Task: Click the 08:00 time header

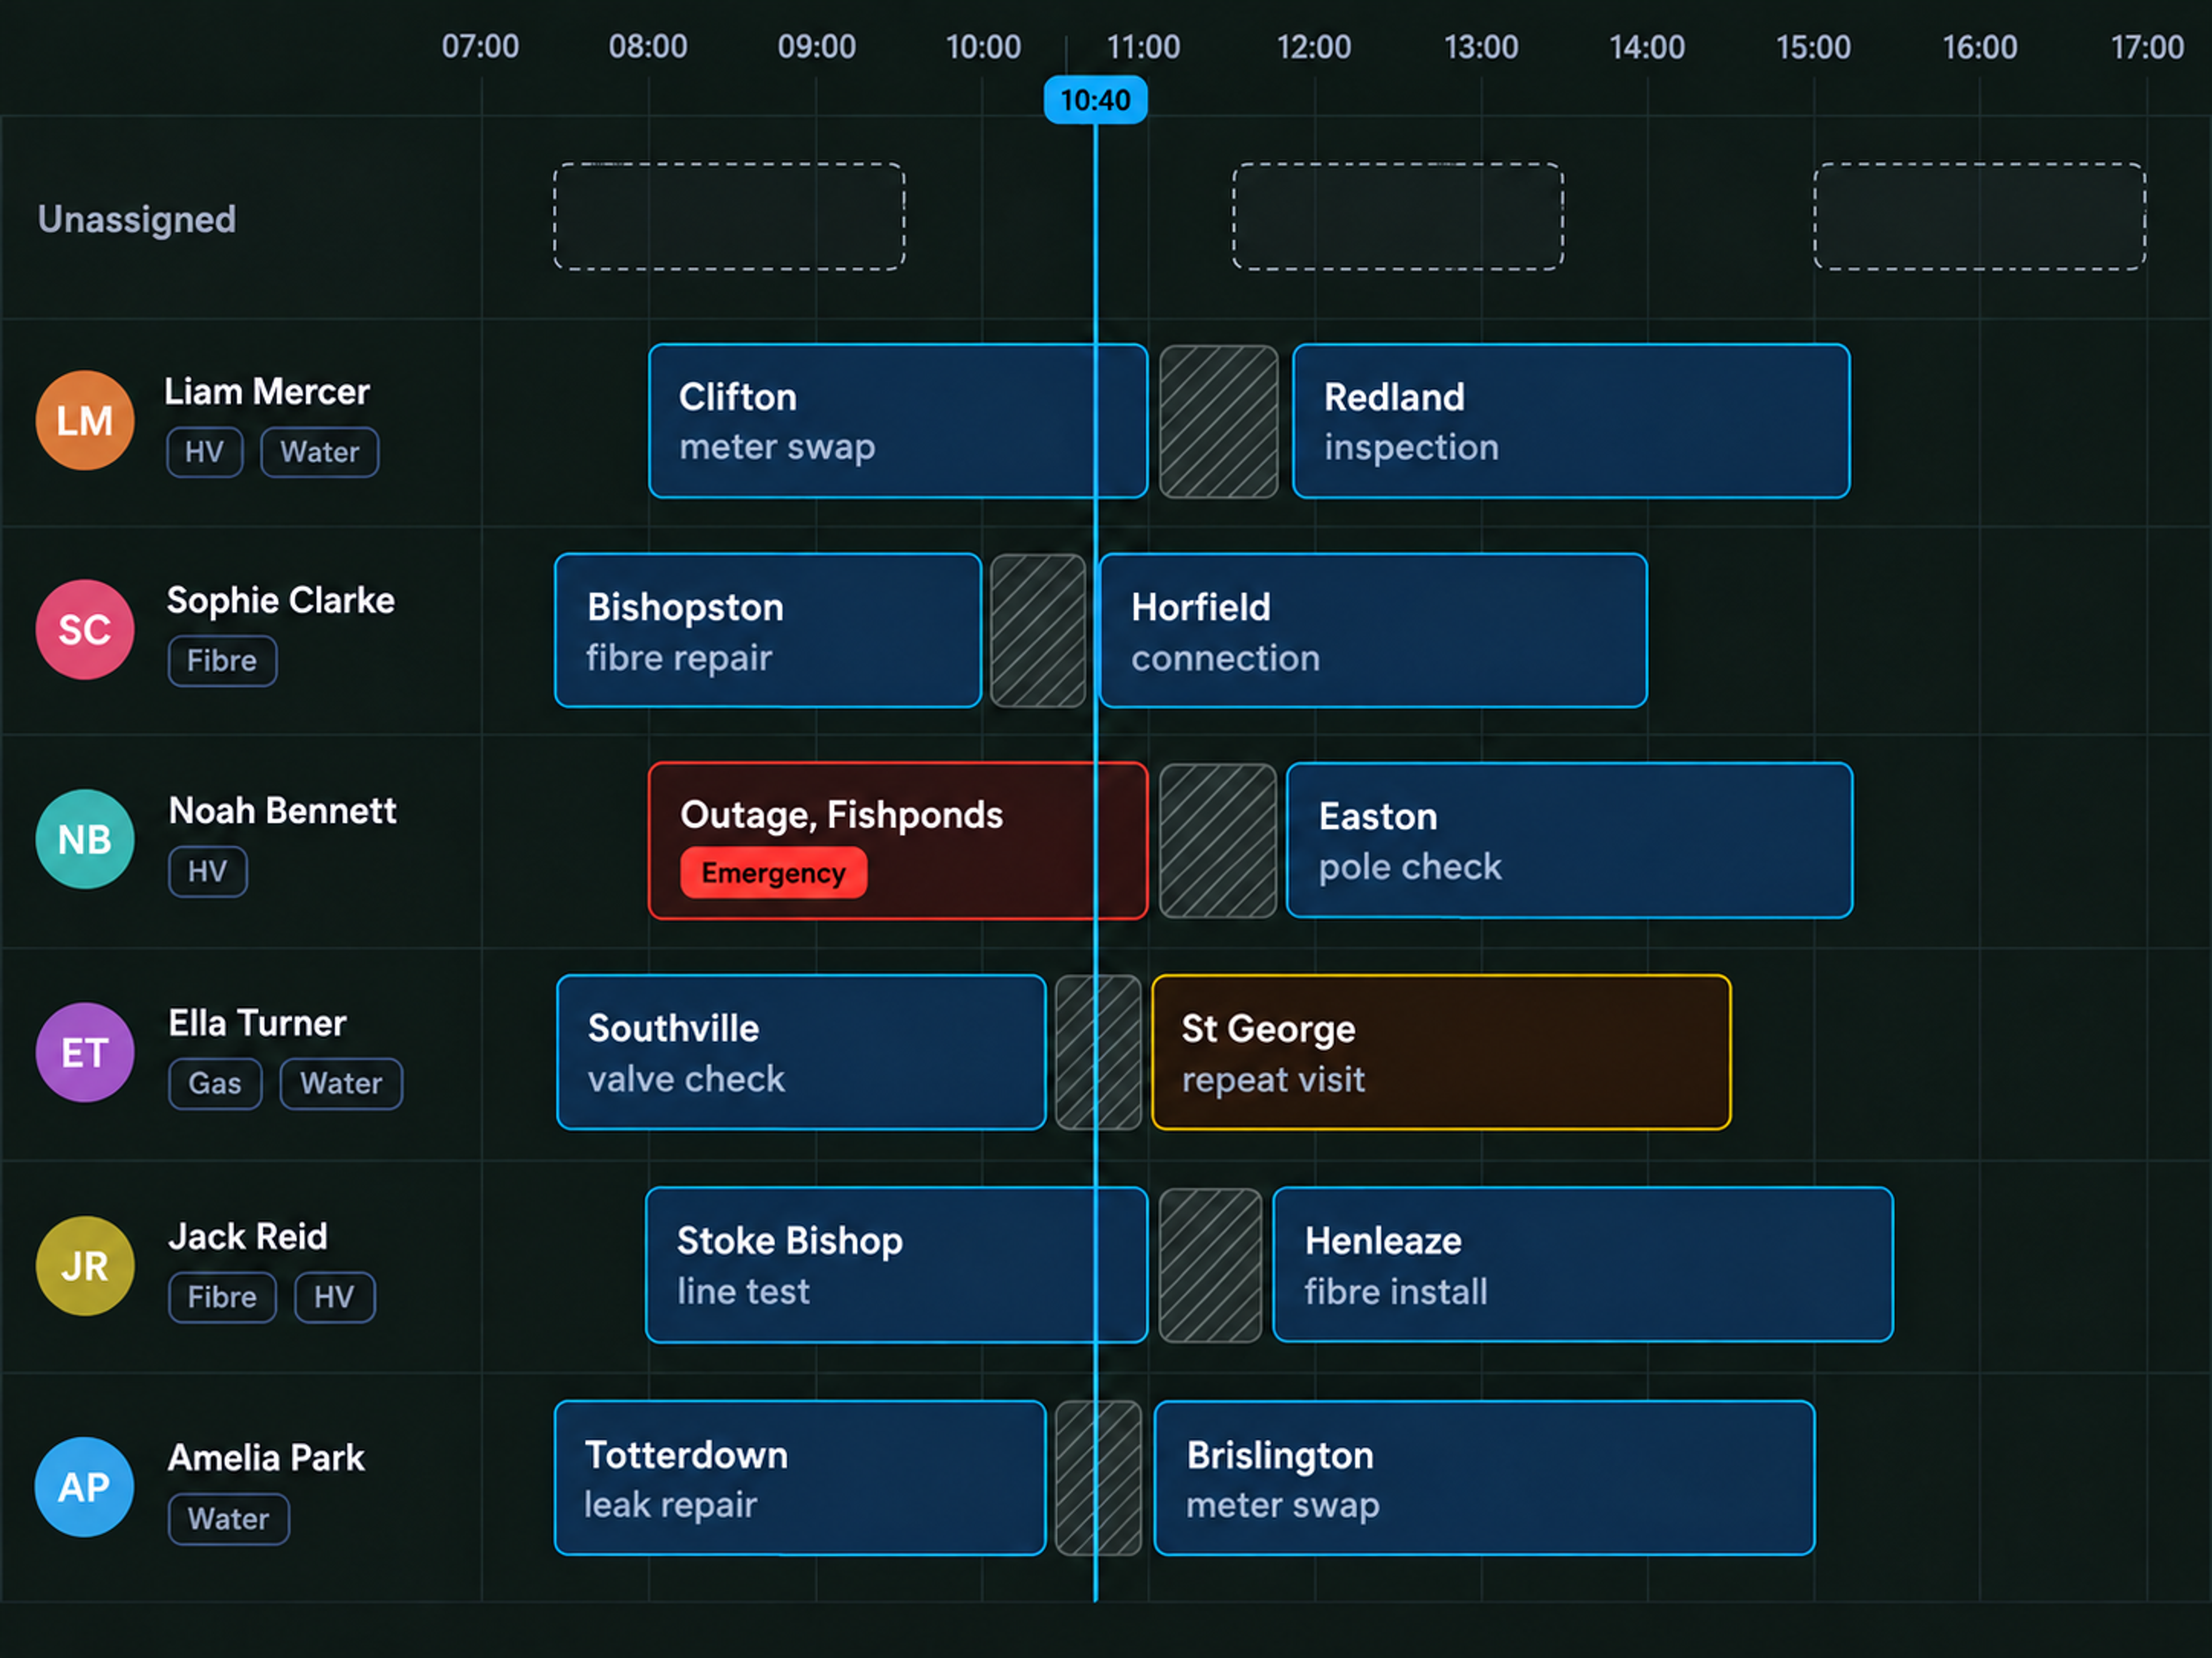Action: (648, 47)
